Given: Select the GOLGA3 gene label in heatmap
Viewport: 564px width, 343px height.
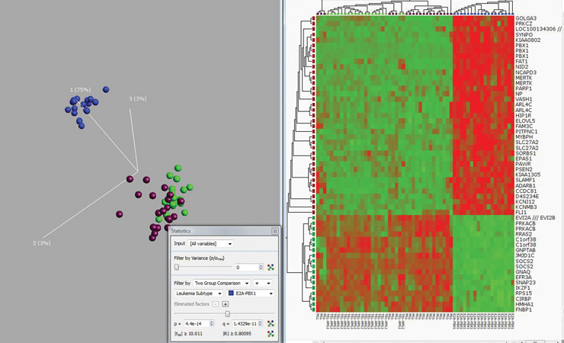Looking at the screenshot, I should point(526,18).
